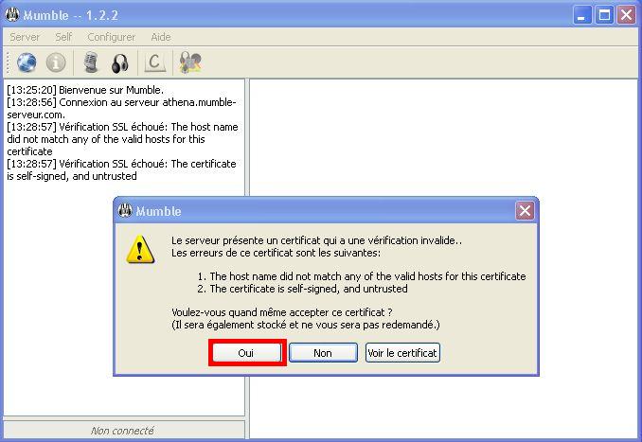Click log text 'is self-signed, and untrusted'
Image resolution: width=642 pixels, height=442 pixels.
tap(72, 176)
